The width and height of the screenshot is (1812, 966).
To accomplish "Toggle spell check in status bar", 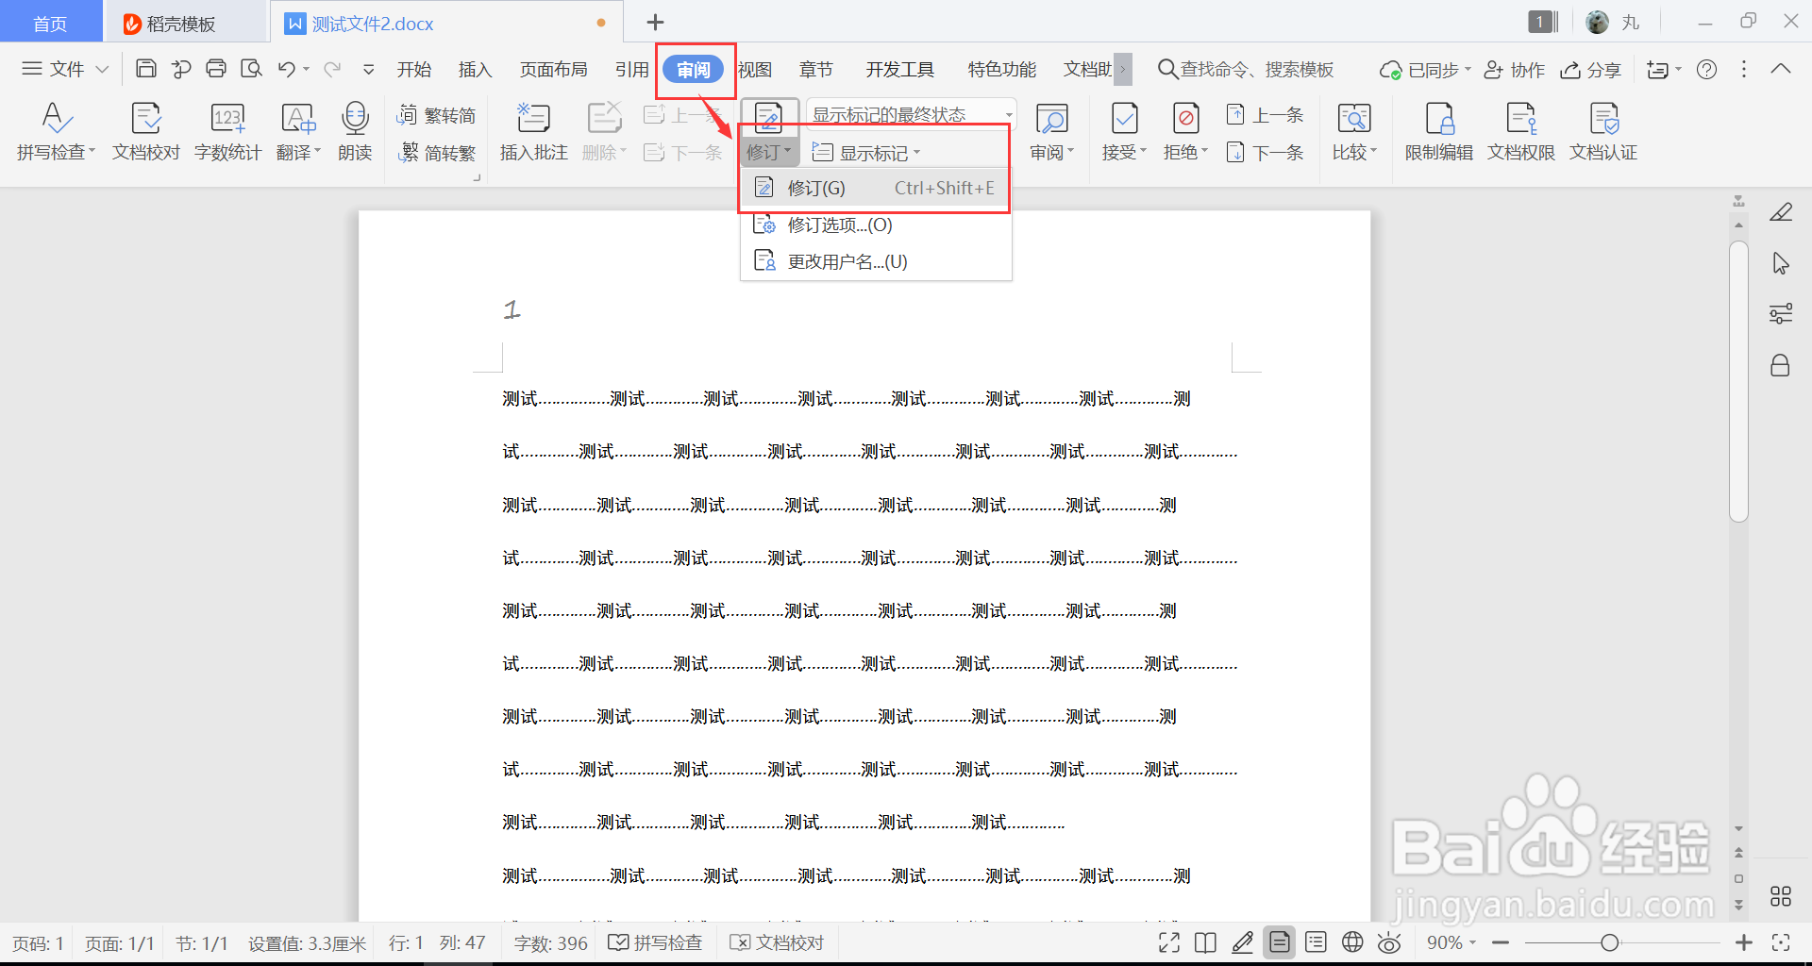I will 655,942.
